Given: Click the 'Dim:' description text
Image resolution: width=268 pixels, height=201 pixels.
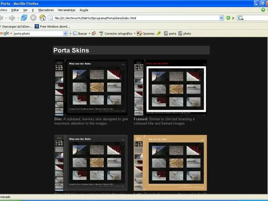Looking at the screenshot, I should (91, 121).
